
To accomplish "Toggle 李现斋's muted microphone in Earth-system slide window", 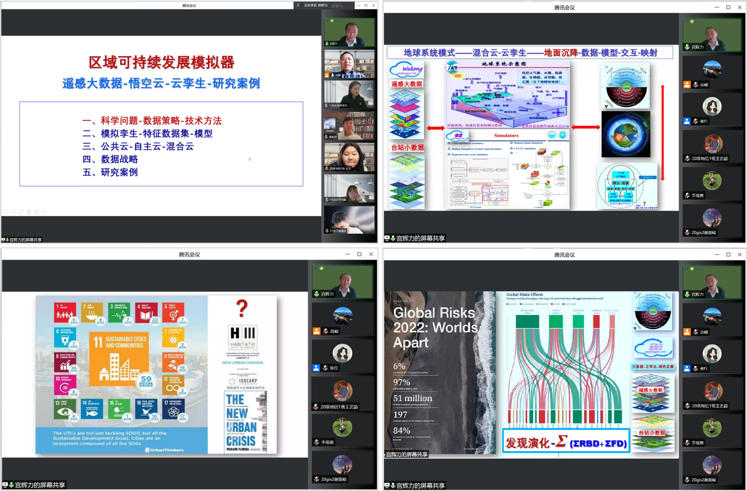I will click(x=687, y=196).
